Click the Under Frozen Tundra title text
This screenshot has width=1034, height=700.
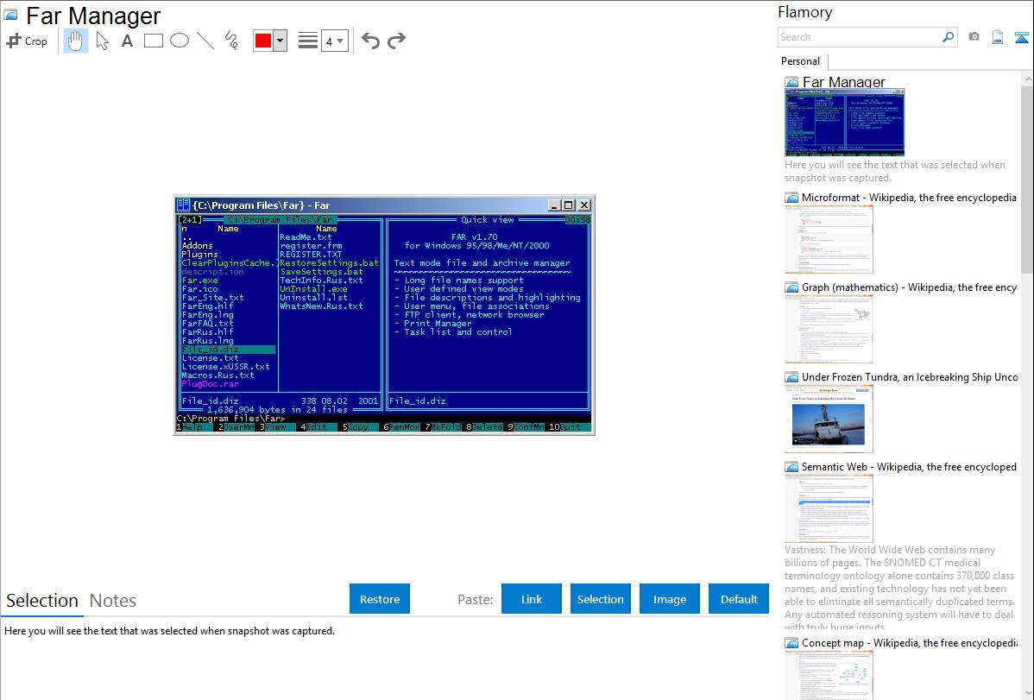click(x=910, y=376)
